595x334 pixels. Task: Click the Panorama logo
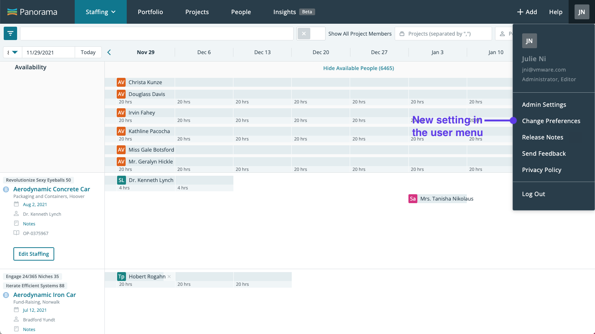(x=32, y=12)
